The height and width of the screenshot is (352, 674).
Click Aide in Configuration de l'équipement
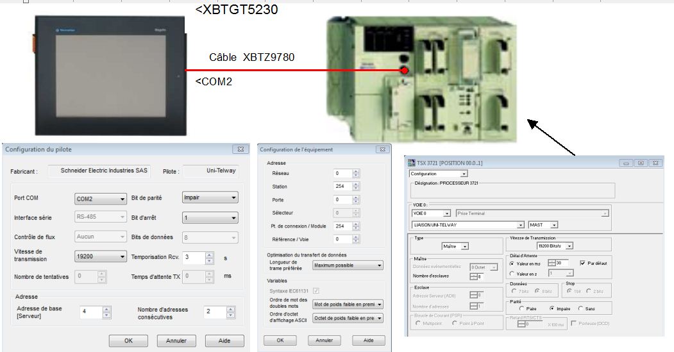368,340
